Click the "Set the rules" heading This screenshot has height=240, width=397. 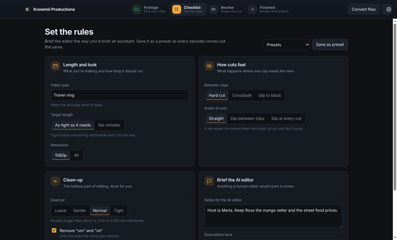[x=69, y=32]
